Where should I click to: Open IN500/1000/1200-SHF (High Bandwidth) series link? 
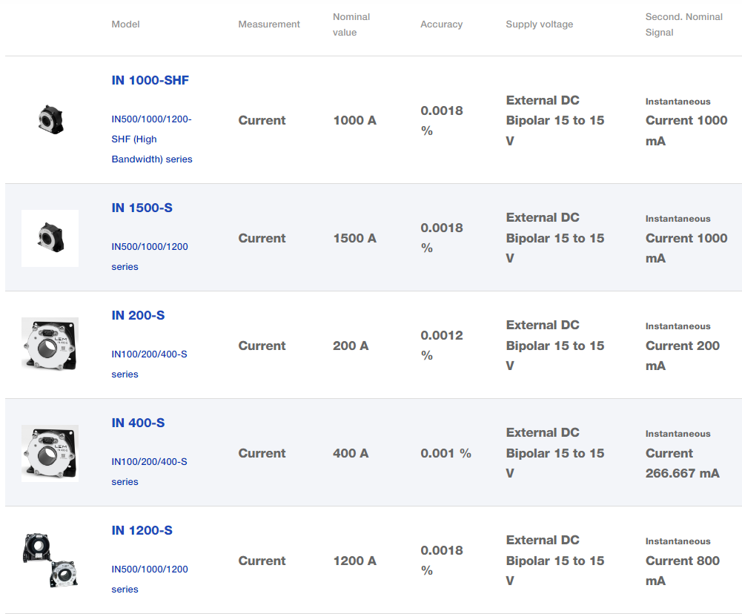tap(151, 139)
